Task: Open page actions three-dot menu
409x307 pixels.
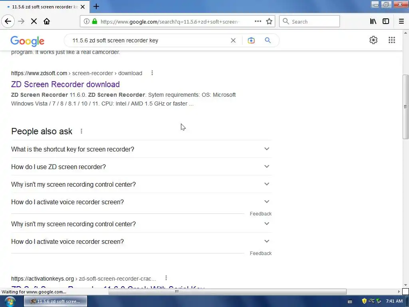Action: tap(258, 22)
